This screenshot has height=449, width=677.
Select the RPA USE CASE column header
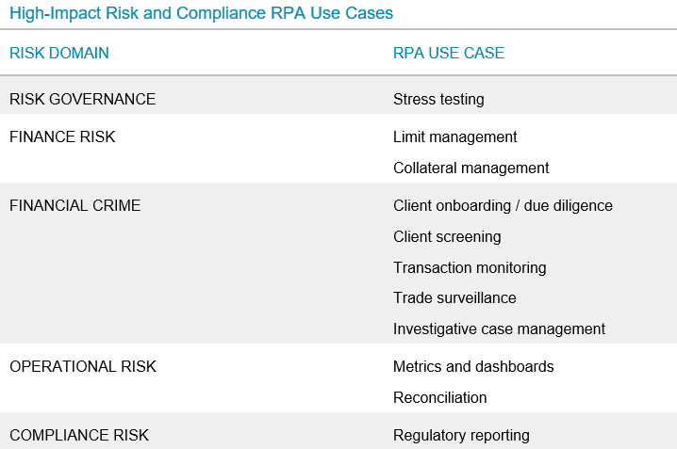(449, 53)
